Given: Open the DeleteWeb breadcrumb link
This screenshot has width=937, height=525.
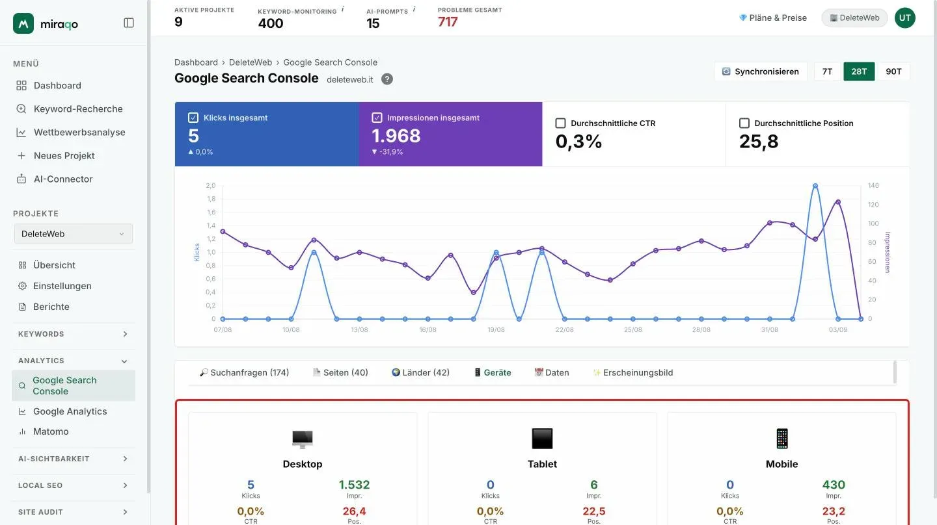Looking at the screenshot, I should 251,62.
